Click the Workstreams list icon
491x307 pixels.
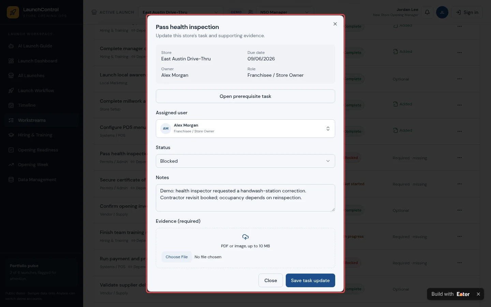[11, 120]
